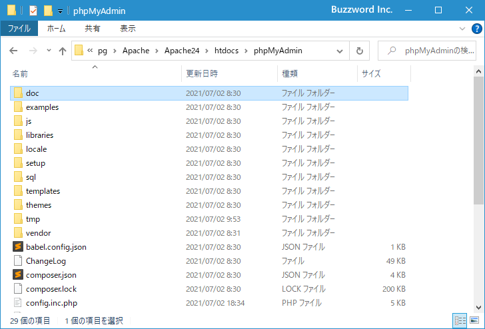Open the 共有 ribbon tab

point(93,29)
